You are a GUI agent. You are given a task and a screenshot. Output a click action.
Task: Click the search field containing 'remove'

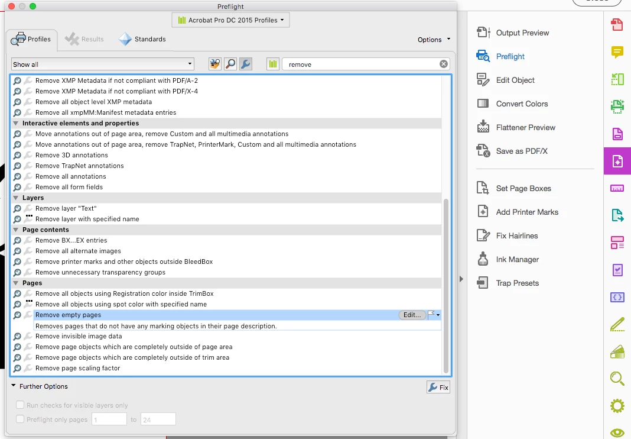click(x=366, y=64)
